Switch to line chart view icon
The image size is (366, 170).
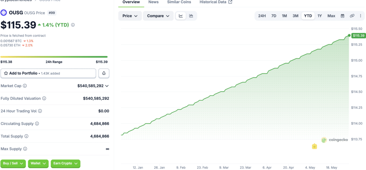pyautogui.click(x=180, y=16)
